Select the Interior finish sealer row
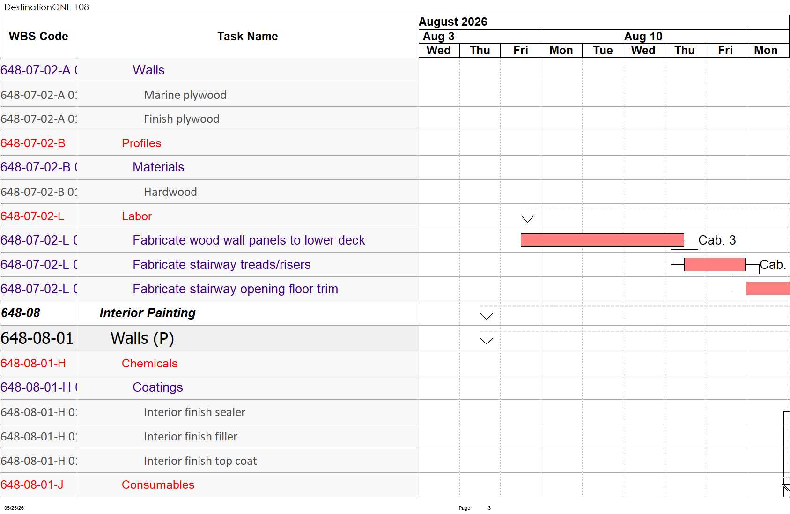 [209, 412]
